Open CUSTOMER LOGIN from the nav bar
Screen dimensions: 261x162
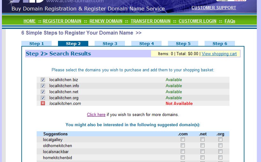point(197,21)
